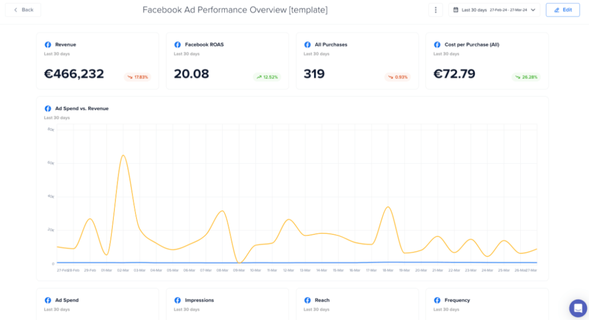Click the orange revenue peak at 08-Mar
The height and width of the screenshot is (320, 589).
pos(223,211)
